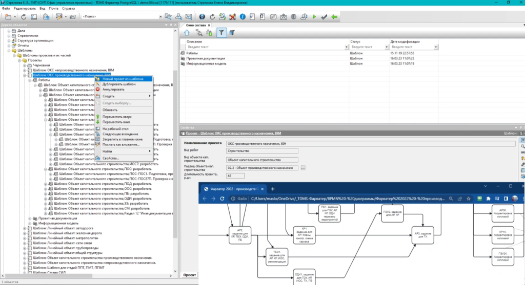Open the Почта menu in menu bar
The height and width of the screenshot is (285, 525).
click(54, 9)
